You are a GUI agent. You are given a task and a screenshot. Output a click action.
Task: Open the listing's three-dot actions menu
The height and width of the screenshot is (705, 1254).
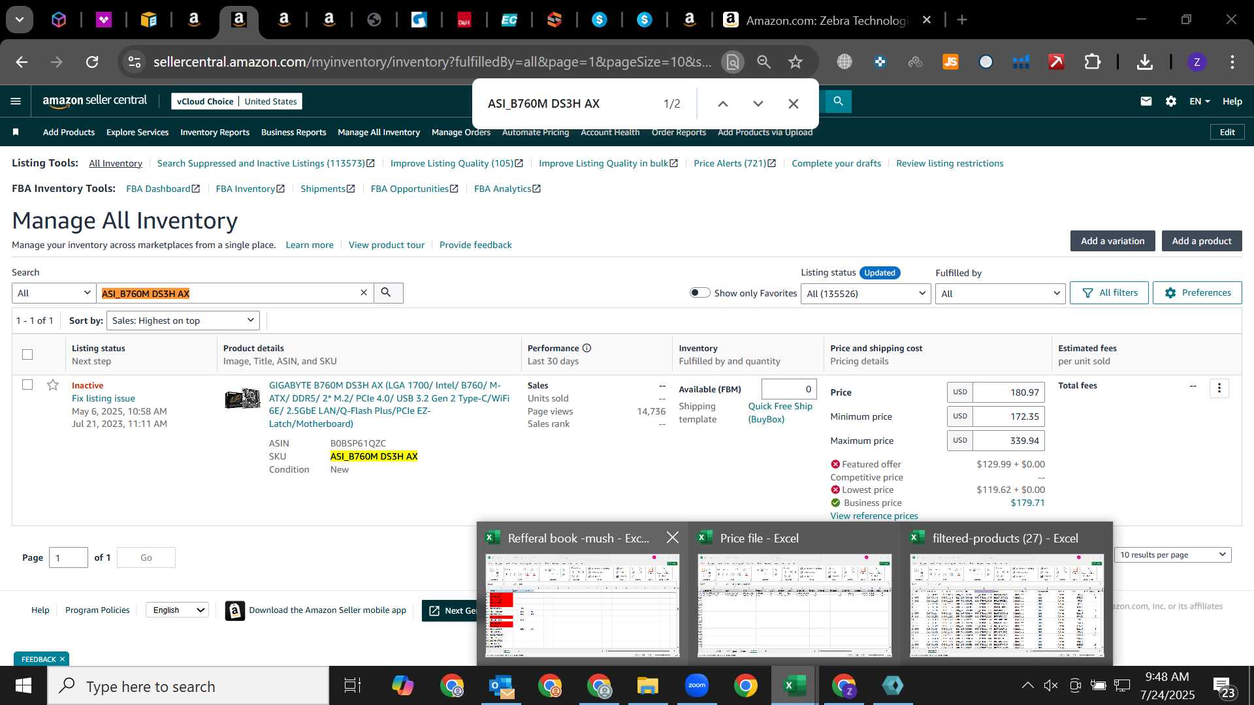1219,388
